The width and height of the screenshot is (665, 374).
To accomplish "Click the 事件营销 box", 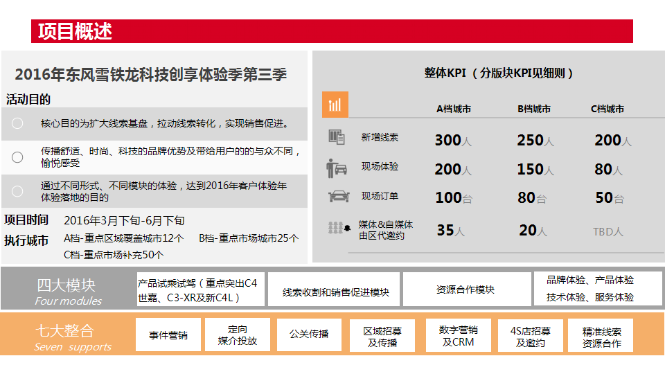I will [x=168, y=335].
